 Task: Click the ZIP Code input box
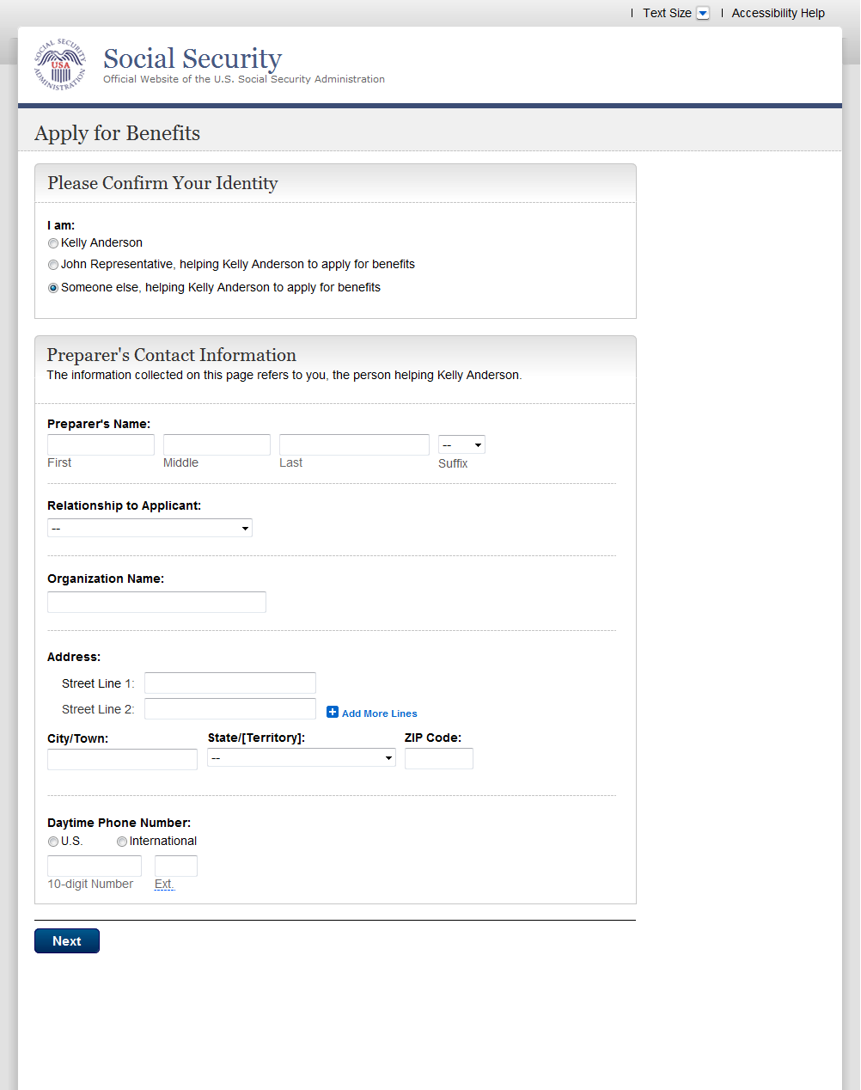[438, 758]
